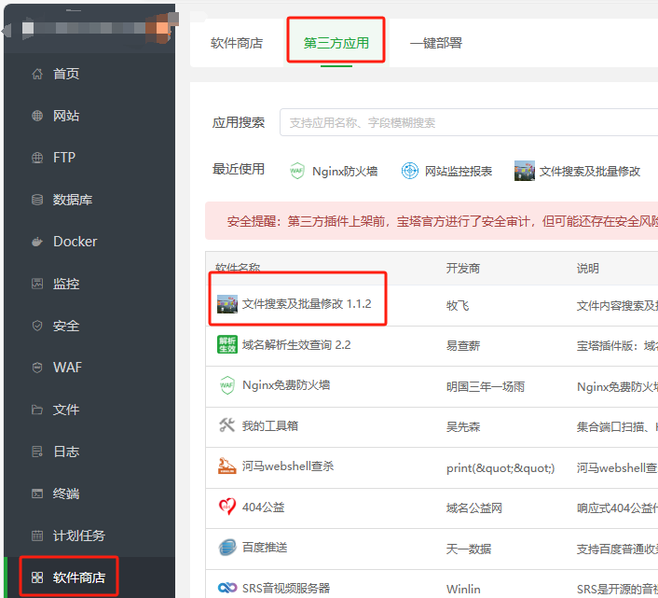Click developer 易查薪 cell
Screen dimensions: 658x598
tap(463, 345)
